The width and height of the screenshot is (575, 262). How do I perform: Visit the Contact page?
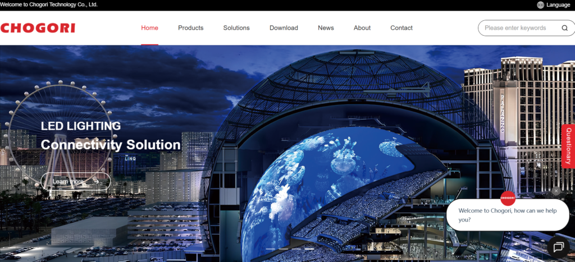pos(401,28)
